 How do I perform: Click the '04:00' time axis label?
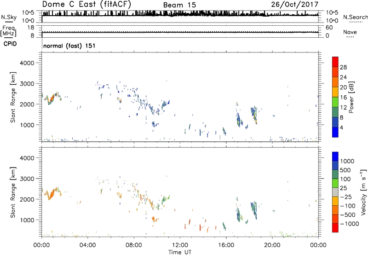click(88, 245)
